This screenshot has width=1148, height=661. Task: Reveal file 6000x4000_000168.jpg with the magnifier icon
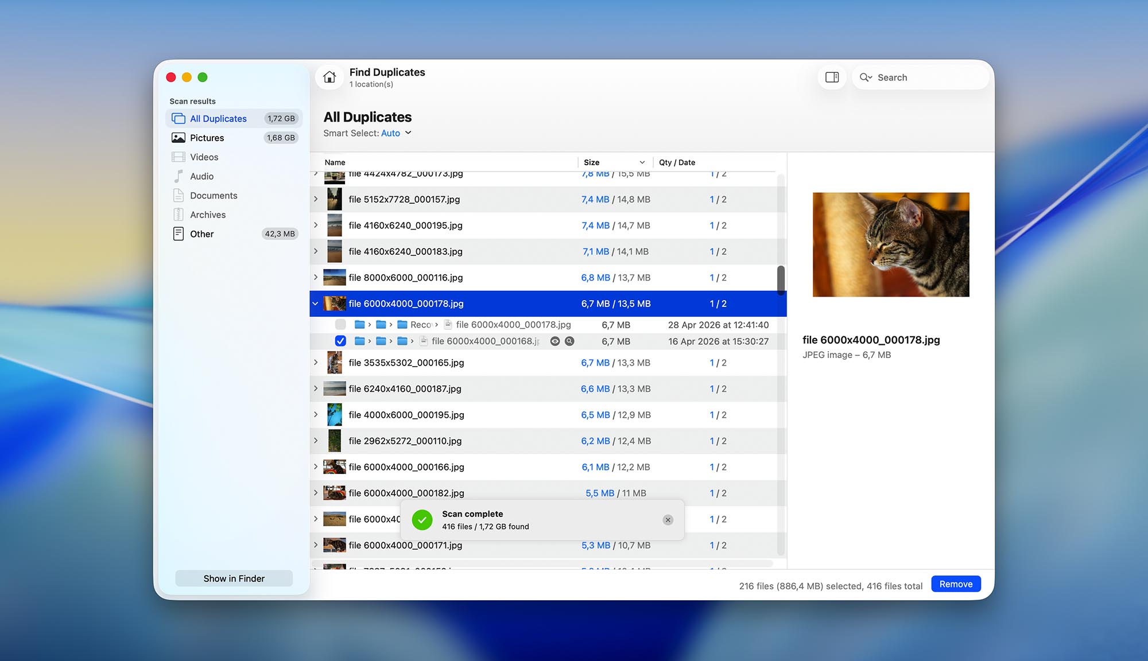(569, 341)
